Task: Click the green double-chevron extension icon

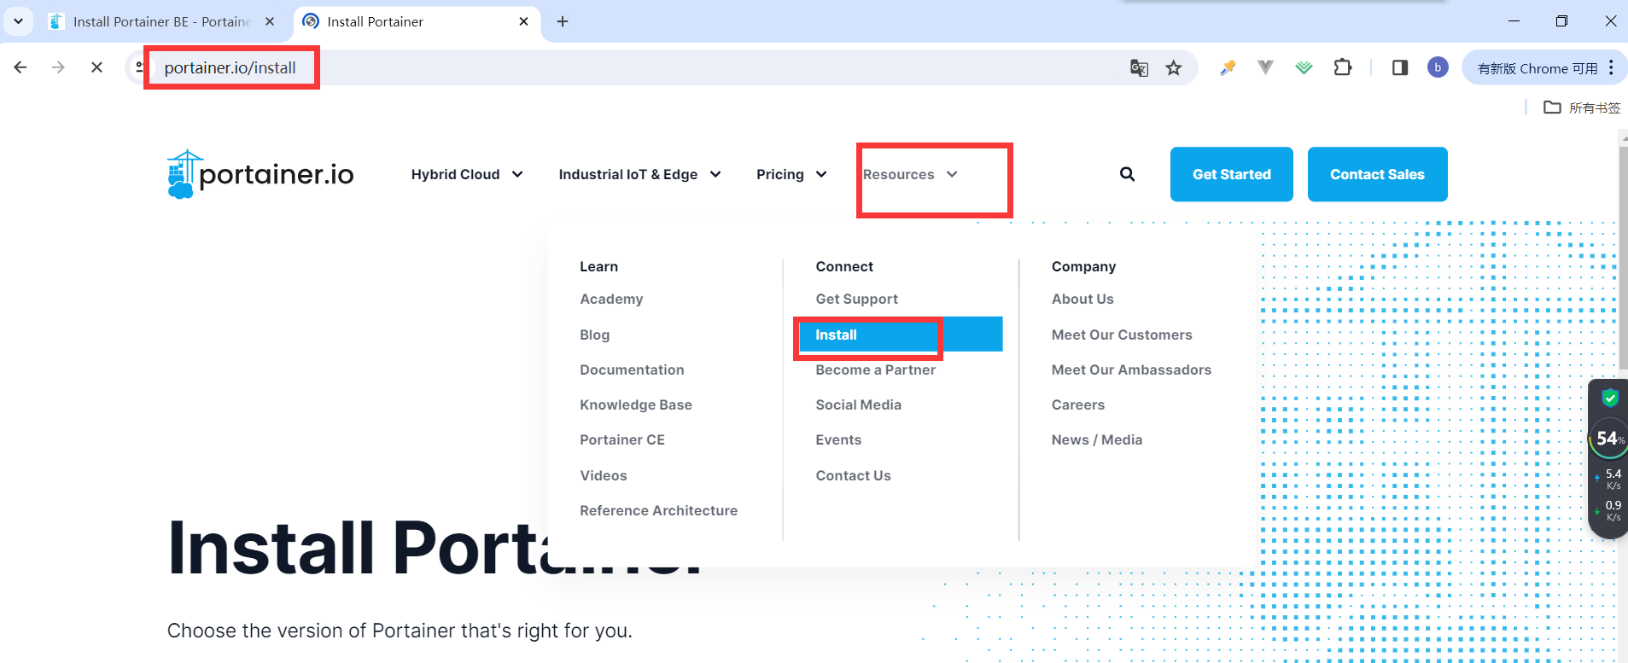Action: click(x=1304, y=67)
